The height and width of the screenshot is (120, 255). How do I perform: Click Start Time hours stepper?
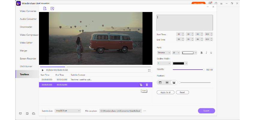tap(180, 34)
